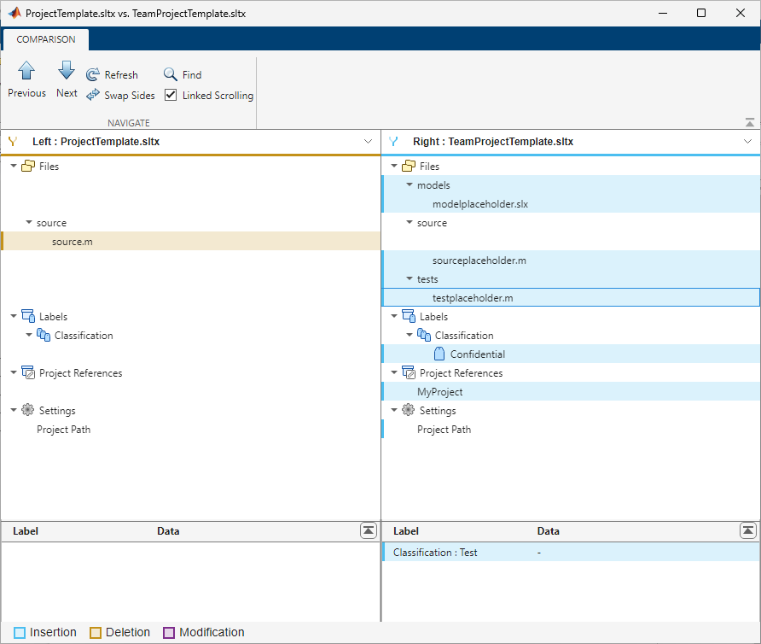Disable Linked Scrolling
The image size is (761, 644).
click(171, 95)
